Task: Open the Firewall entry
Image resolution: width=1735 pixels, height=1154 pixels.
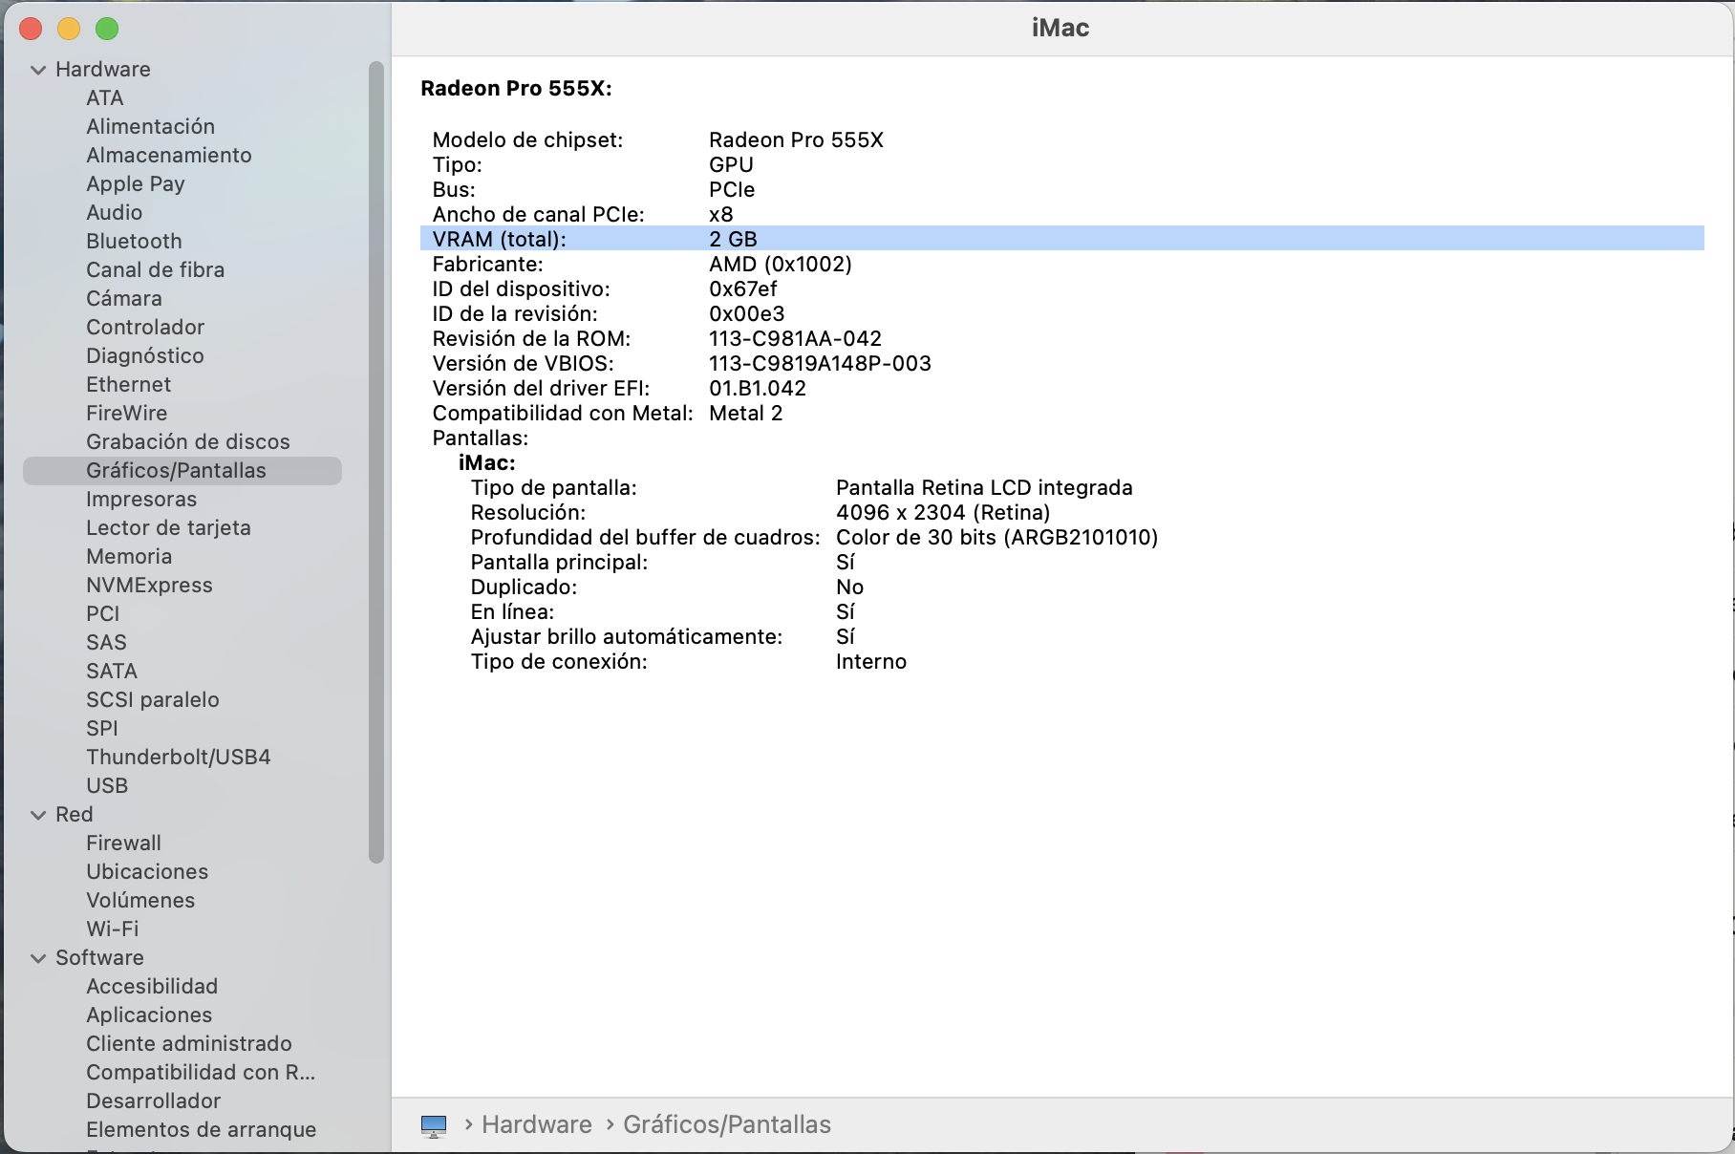Action: point(123,843)
